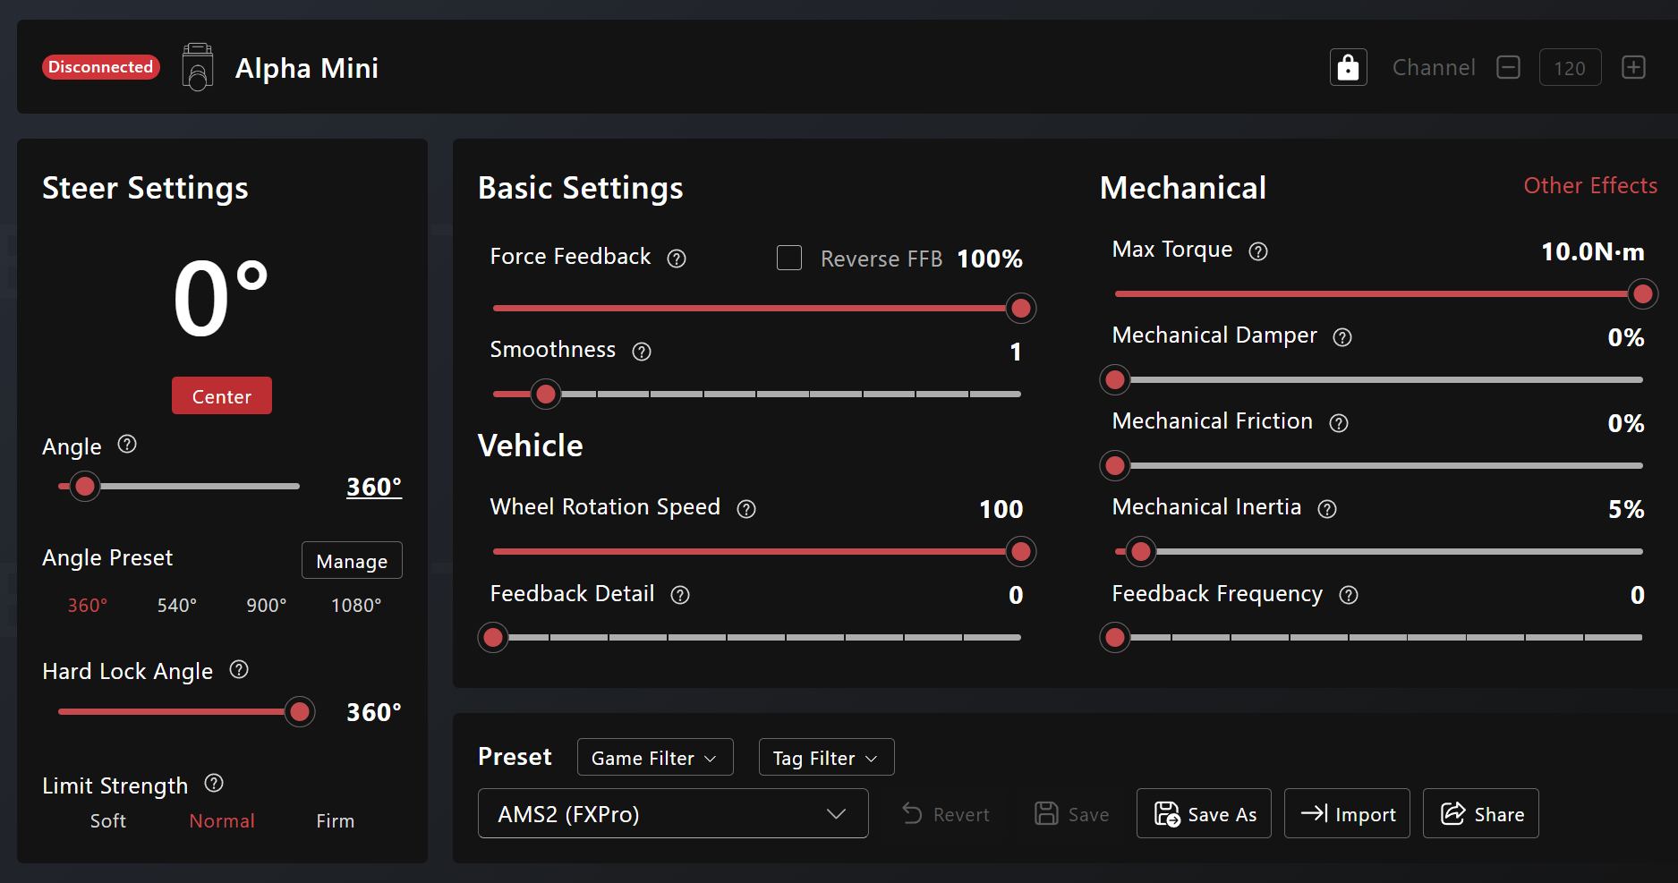
Task: Select the 1080° angle preset
Action: [356, 606]
